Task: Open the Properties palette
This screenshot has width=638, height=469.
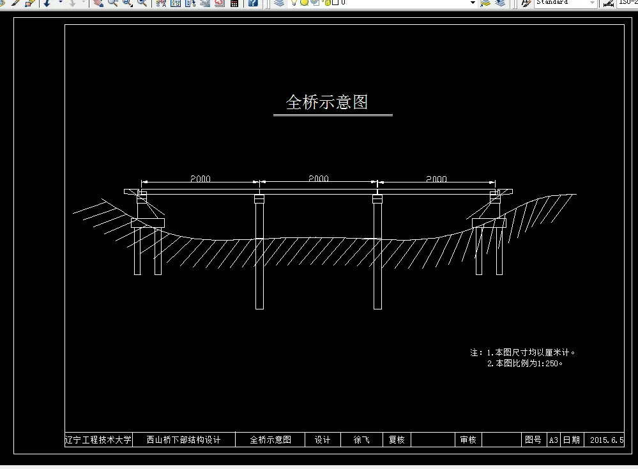Action: point(161,3)
